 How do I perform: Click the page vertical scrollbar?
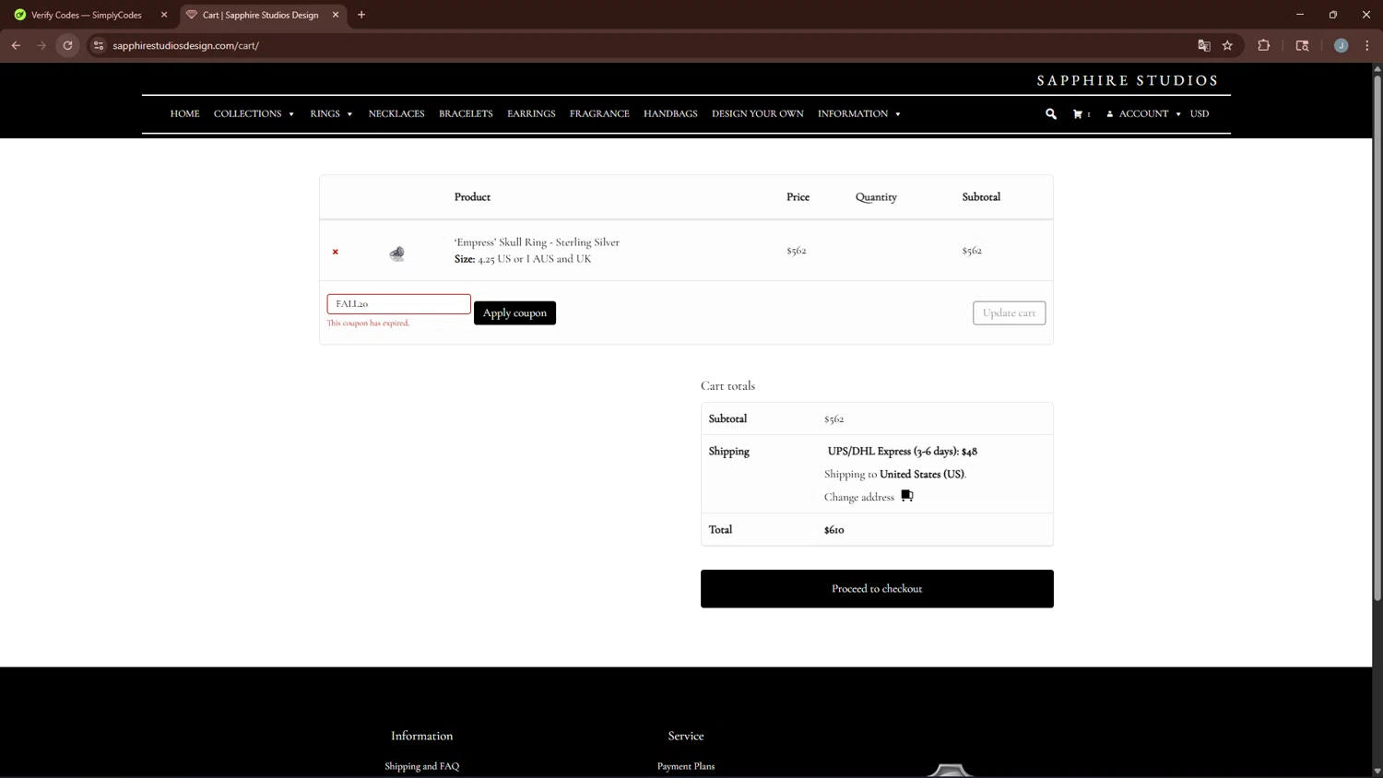(x=1377, y=336)
